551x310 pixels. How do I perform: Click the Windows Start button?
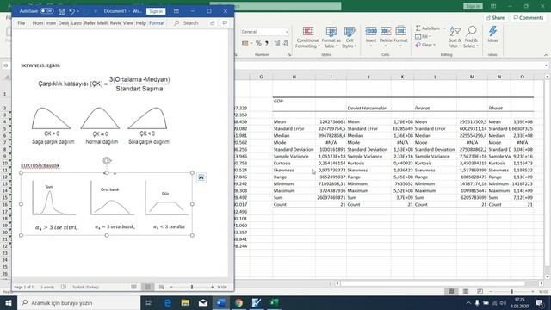point(9,302)
